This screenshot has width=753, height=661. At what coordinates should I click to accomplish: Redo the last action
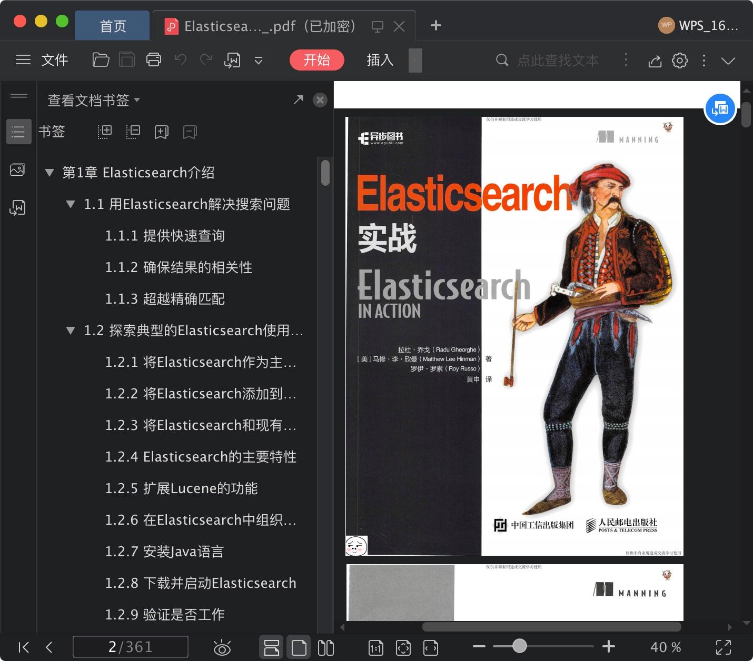(x=206, y=60)
